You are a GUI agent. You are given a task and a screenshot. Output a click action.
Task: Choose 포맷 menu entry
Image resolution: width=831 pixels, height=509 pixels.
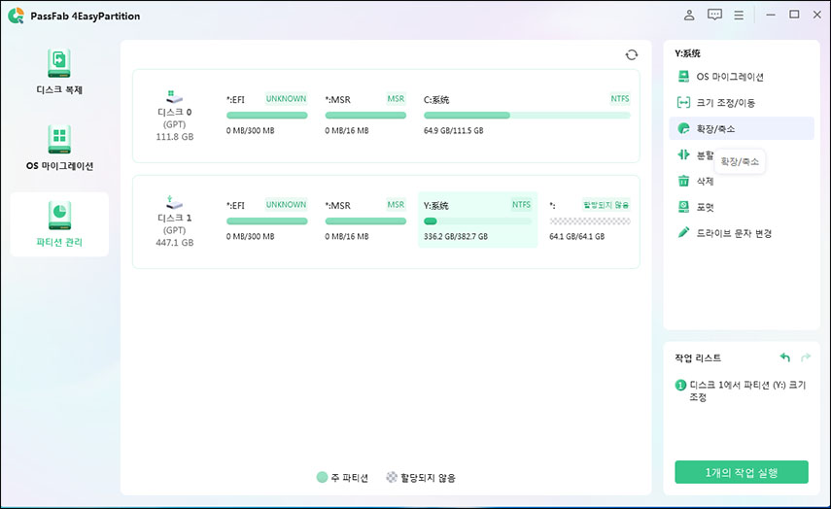pos(742,207)
